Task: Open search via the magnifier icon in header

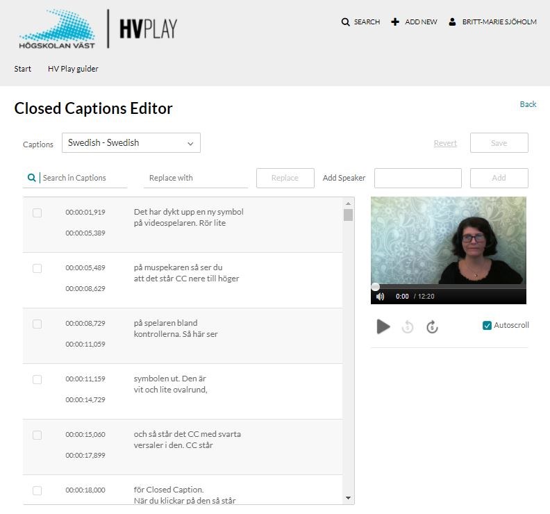Action: (346, 22)
